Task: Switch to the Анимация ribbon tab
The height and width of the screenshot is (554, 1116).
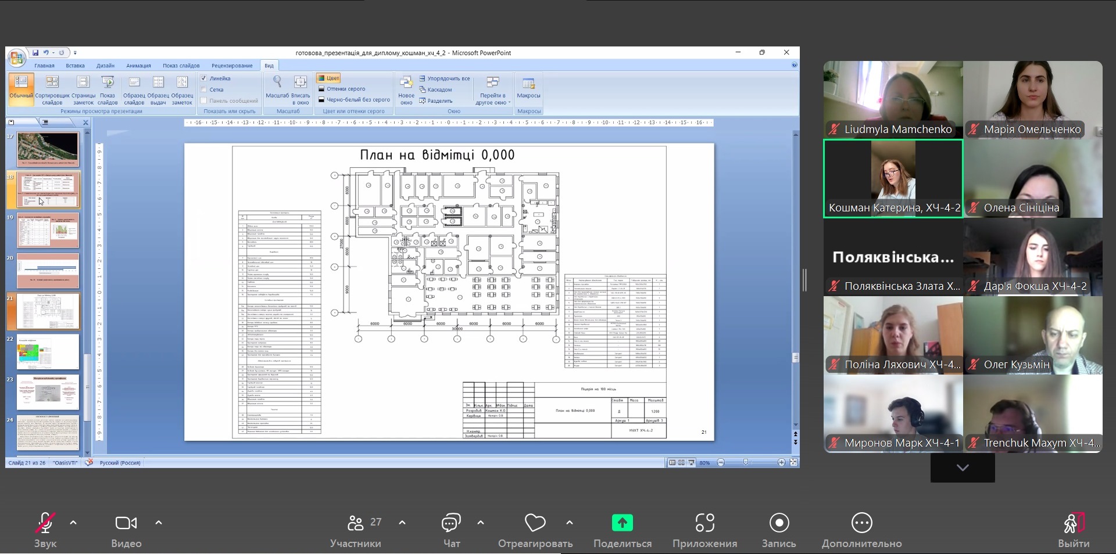Action: (x=138, y=66)
